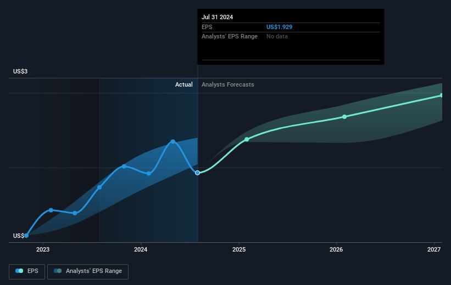The image size is (451, 285).
Task: Click the Analysts' EPS Range tooltip row label
Action: tap(230, 37)
